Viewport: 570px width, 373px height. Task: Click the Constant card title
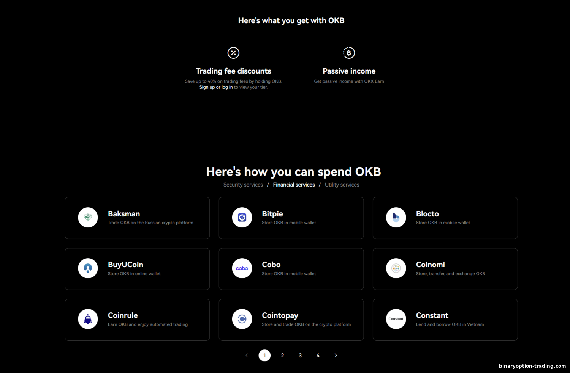coord(432,315)
